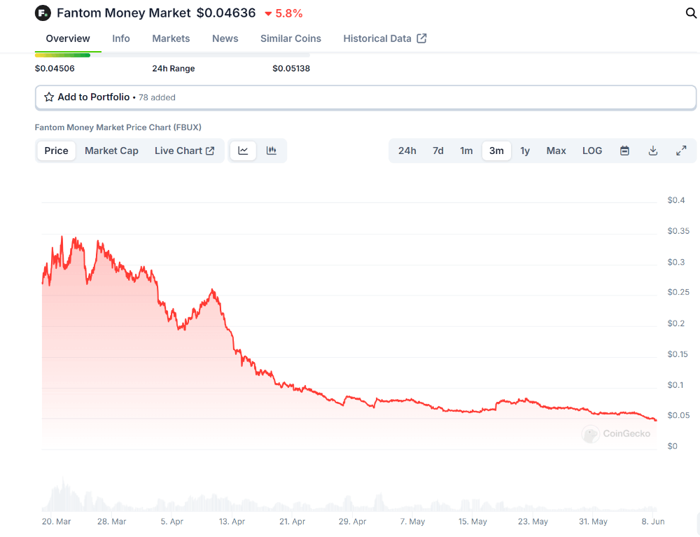Click the $0.2 y-axis label
Screen dimensions: 700x537
point(676,323)
